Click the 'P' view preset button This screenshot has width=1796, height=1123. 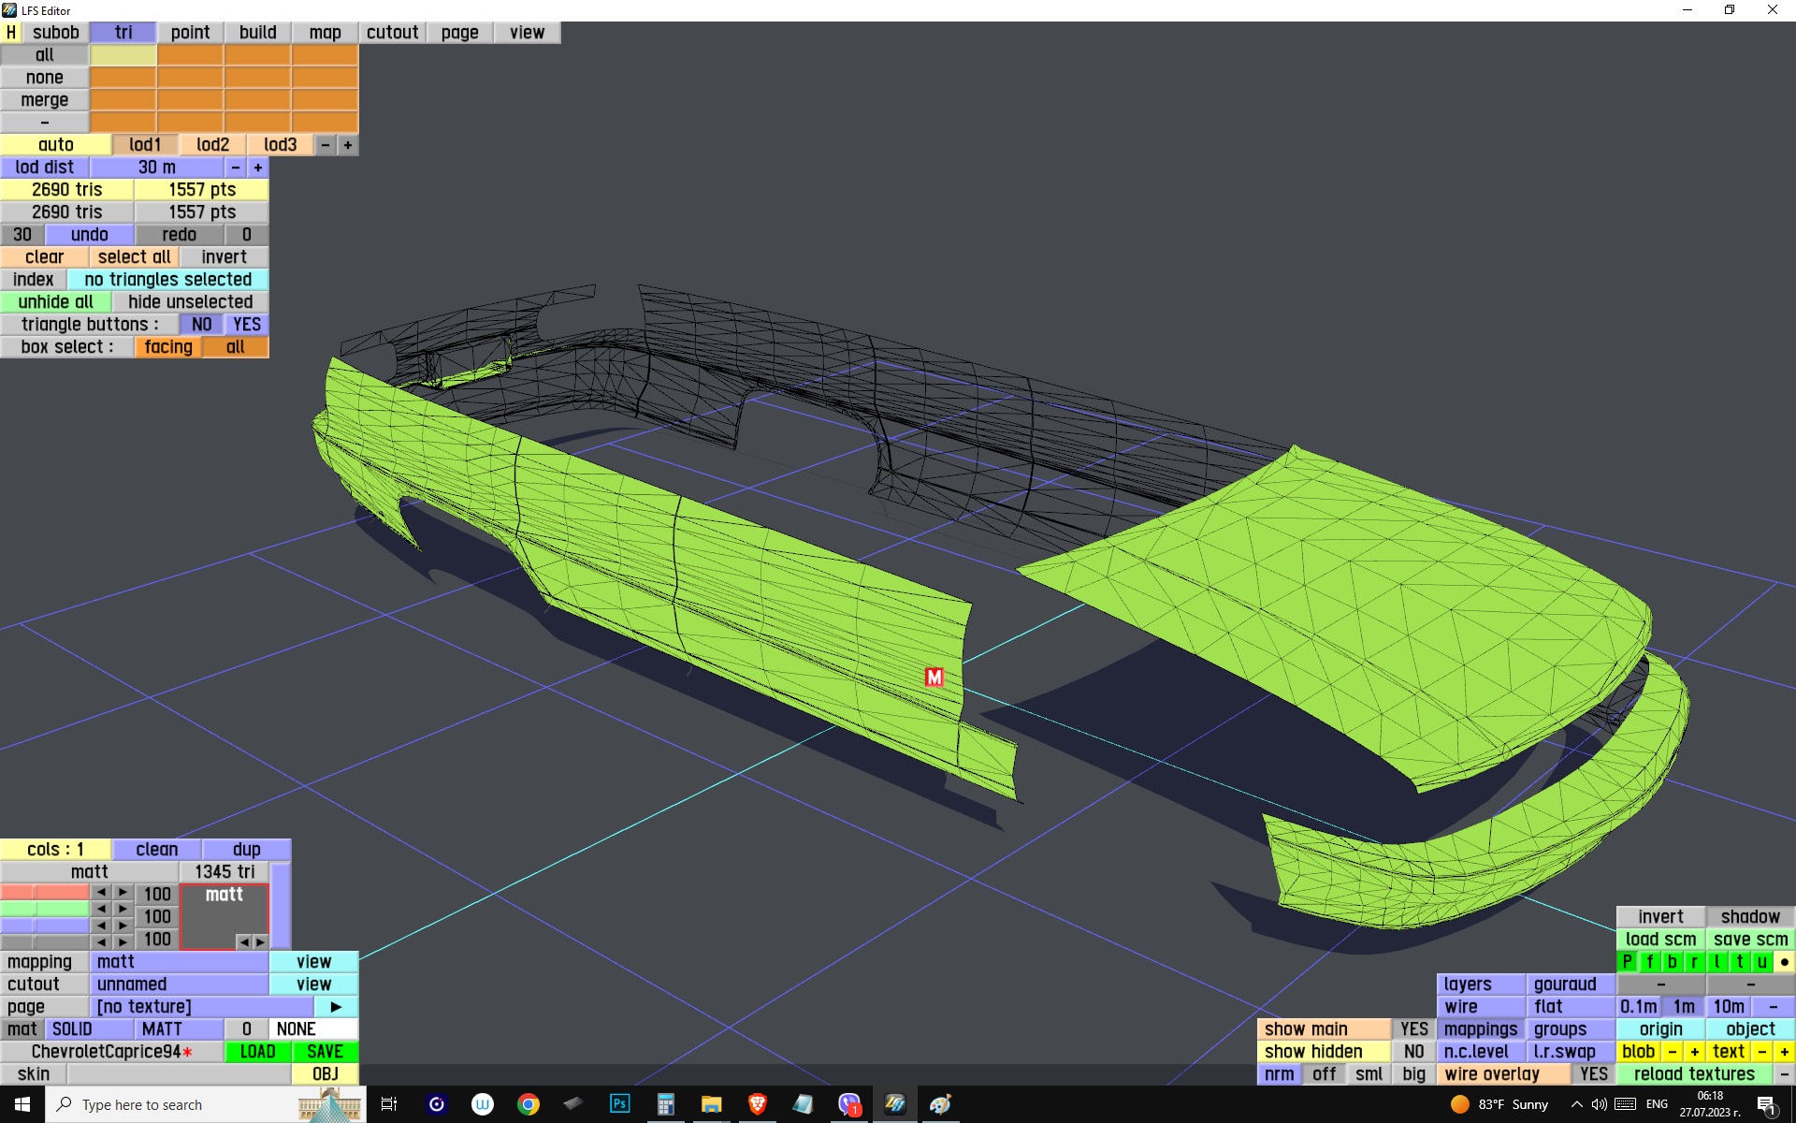click(x=1628, y=962)
